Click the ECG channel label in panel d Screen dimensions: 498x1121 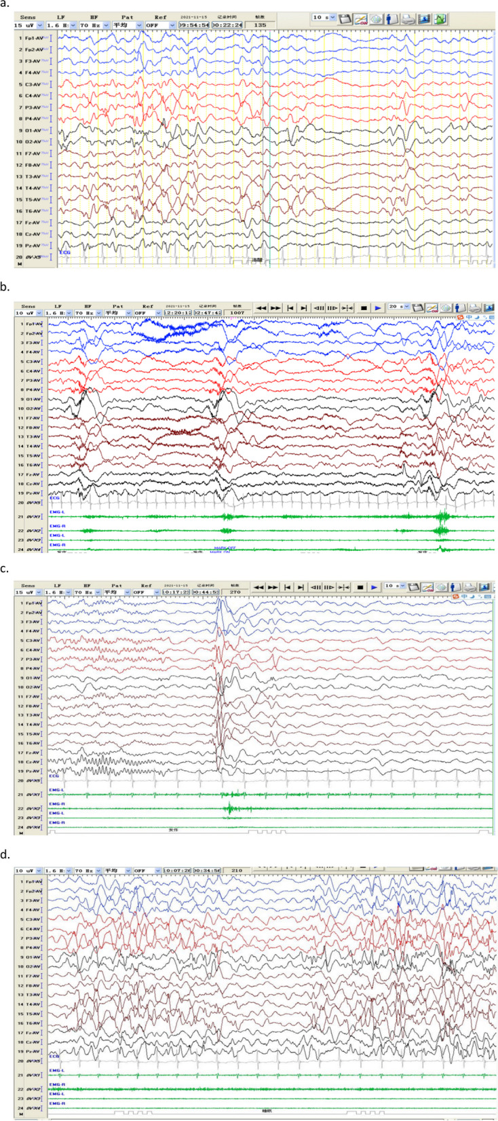point(54,1056)
